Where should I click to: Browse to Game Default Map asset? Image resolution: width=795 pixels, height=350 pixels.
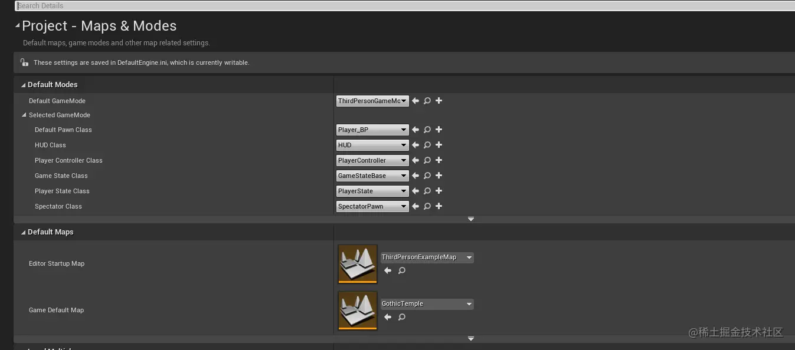(402, 317)
